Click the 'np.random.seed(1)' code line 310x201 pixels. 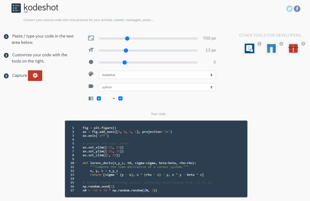98,186
